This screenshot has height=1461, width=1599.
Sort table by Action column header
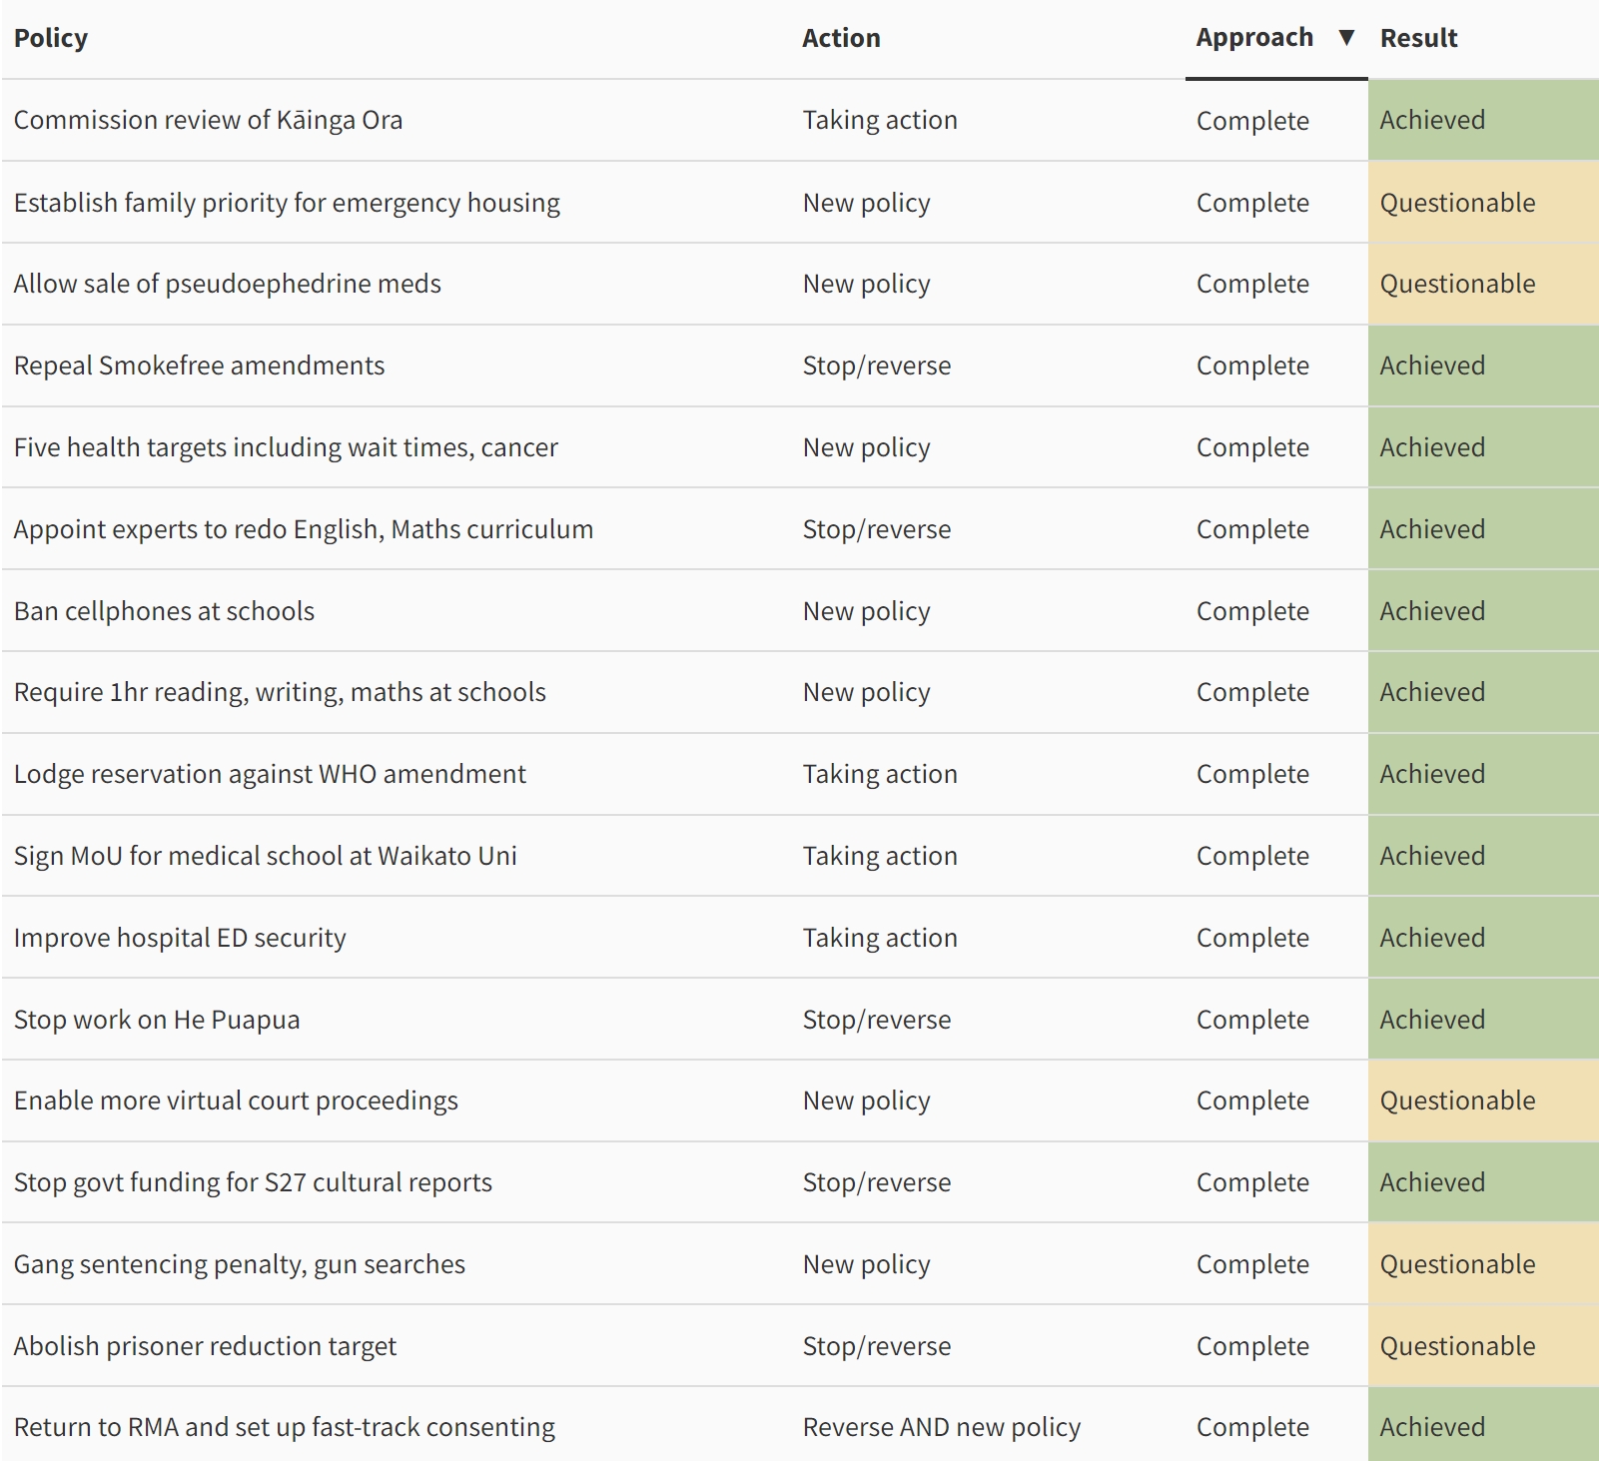[x=841, y=38]
